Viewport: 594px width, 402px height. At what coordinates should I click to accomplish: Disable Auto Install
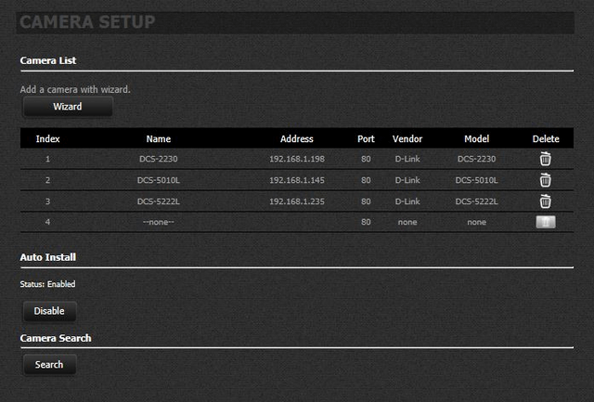pos(49,311)
